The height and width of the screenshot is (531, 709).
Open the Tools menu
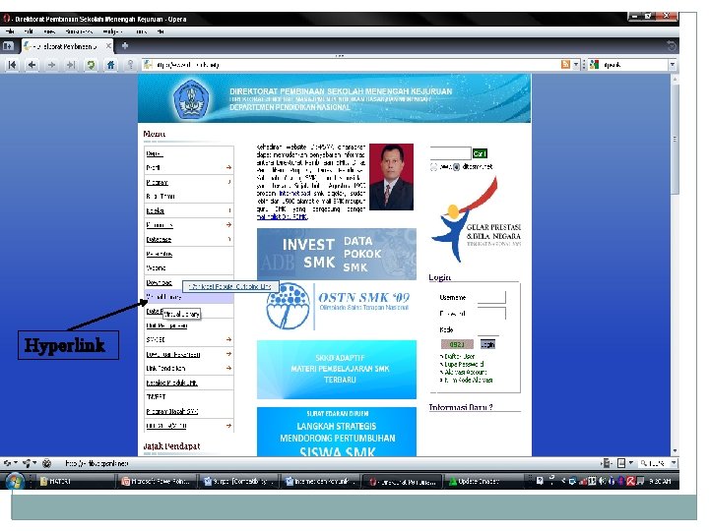click(141, 31)
